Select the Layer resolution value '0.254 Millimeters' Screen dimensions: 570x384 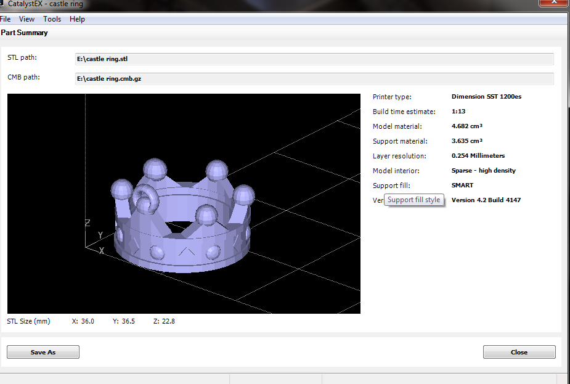478,156
